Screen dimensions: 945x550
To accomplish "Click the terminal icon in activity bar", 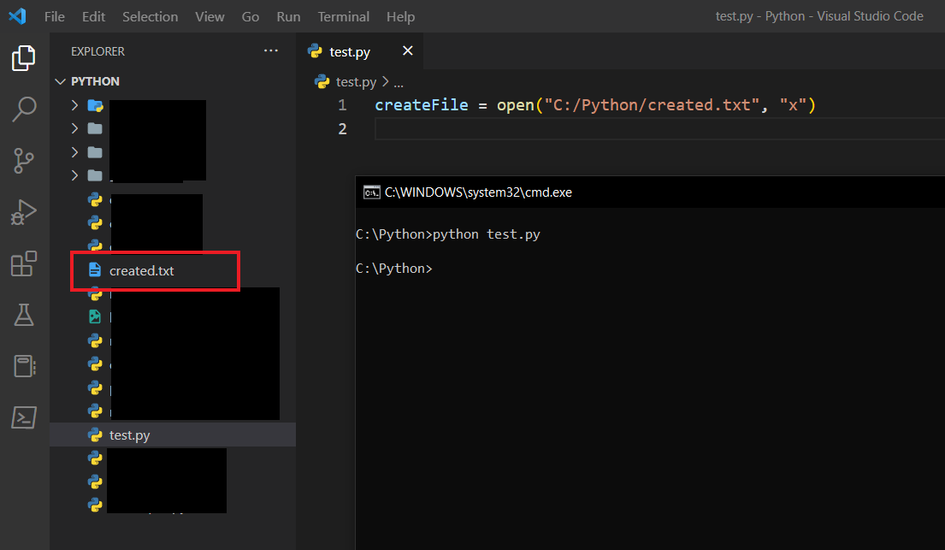I will click(x=24, y=417).
